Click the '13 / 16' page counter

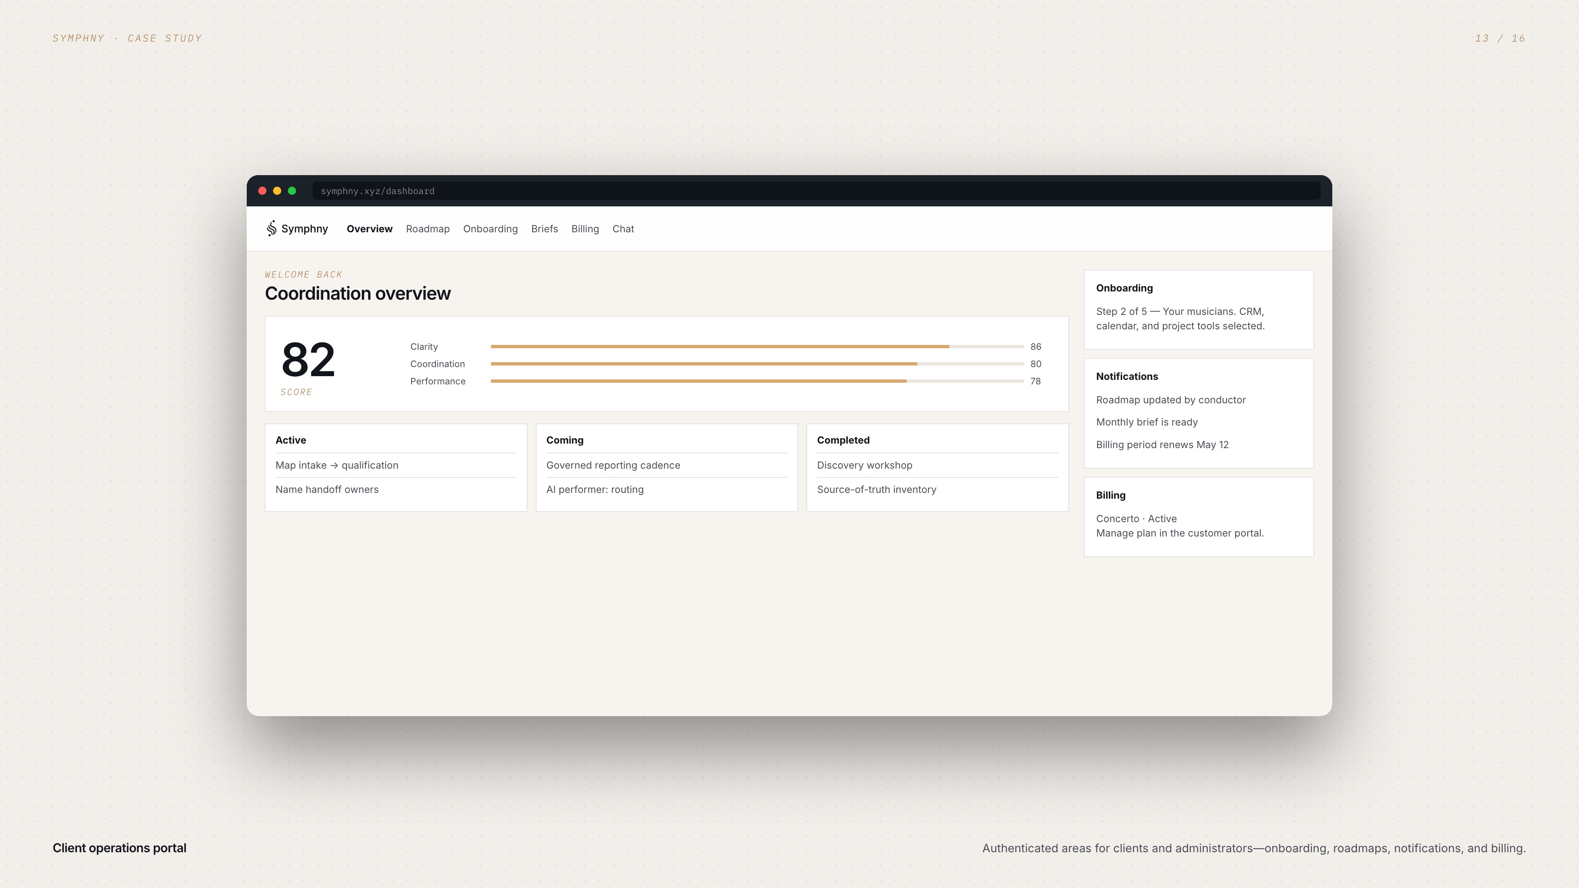tap(1500, 38)
